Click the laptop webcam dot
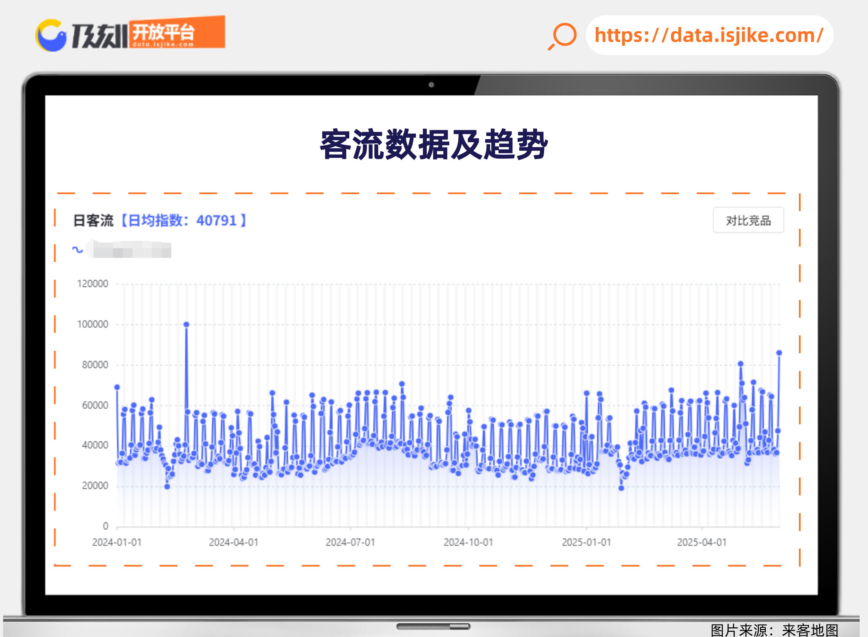The image size is (868, 637). point(431,85)
